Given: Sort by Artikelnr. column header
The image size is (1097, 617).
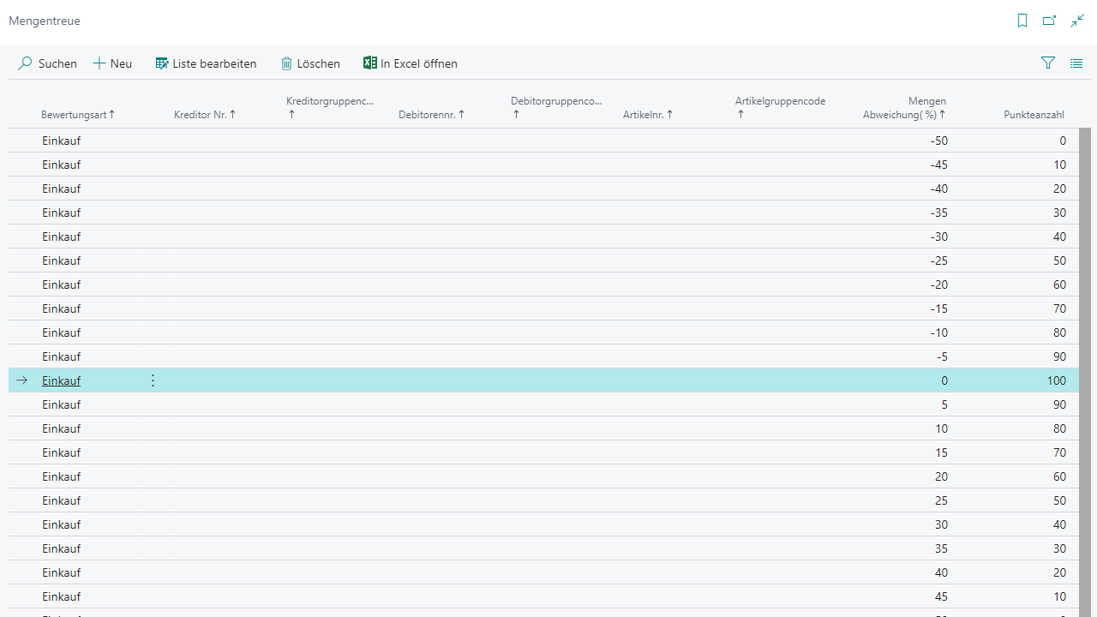Looking at the screenshot, I should tap(648, 114).
